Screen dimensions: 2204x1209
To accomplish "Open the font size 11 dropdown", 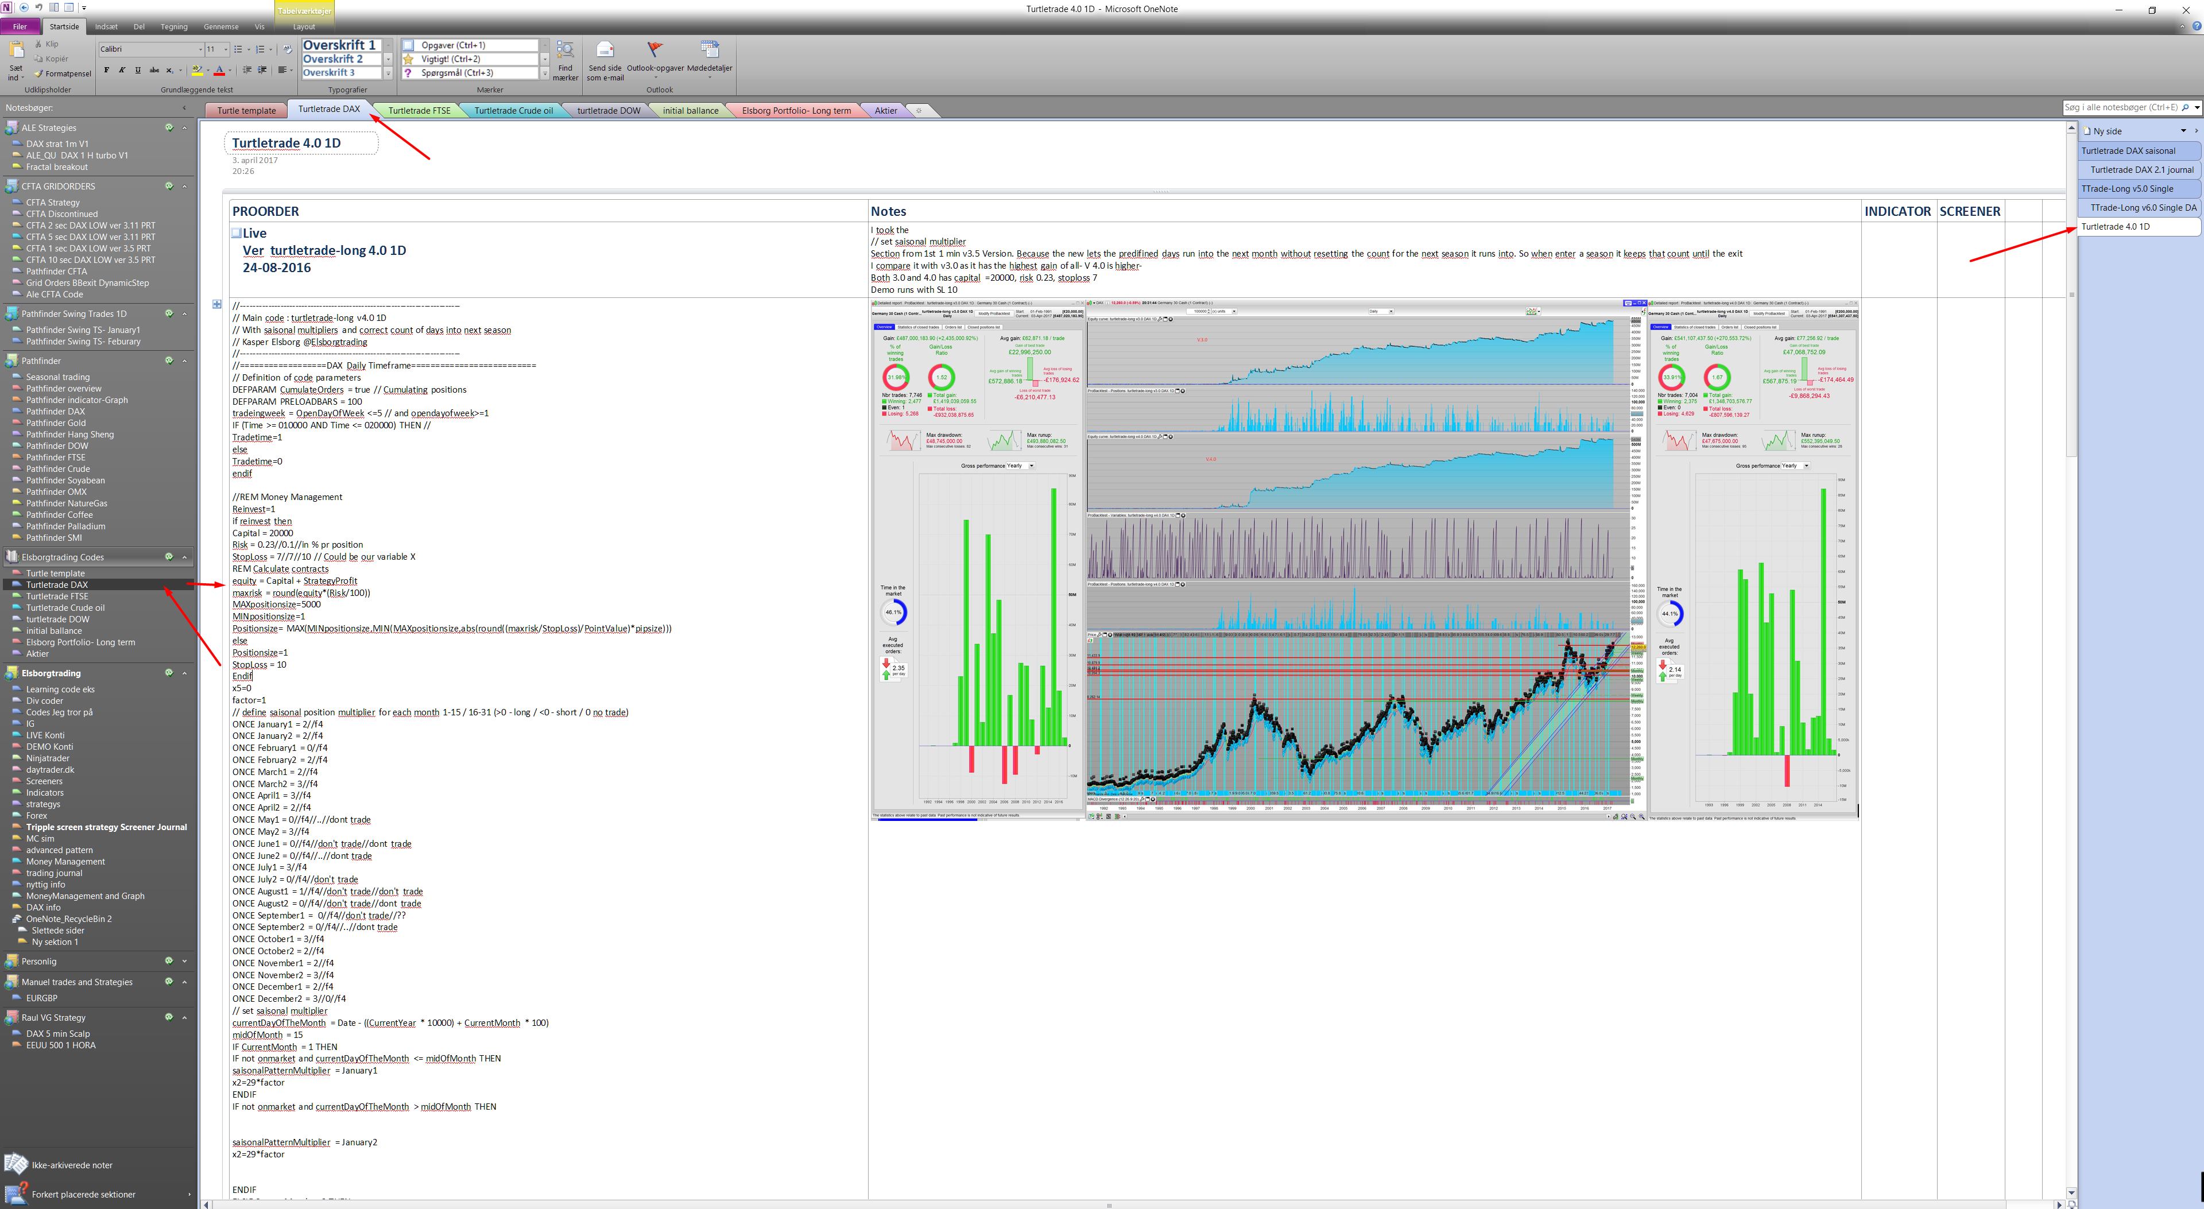I will [225, 49].
